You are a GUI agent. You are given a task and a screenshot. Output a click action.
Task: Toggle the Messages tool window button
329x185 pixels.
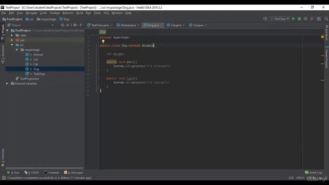tap(74, 173)
